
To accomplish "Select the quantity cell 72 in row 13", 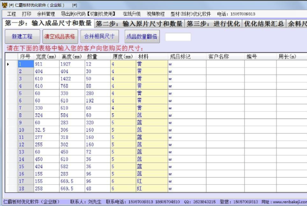I will coord(98,152).
